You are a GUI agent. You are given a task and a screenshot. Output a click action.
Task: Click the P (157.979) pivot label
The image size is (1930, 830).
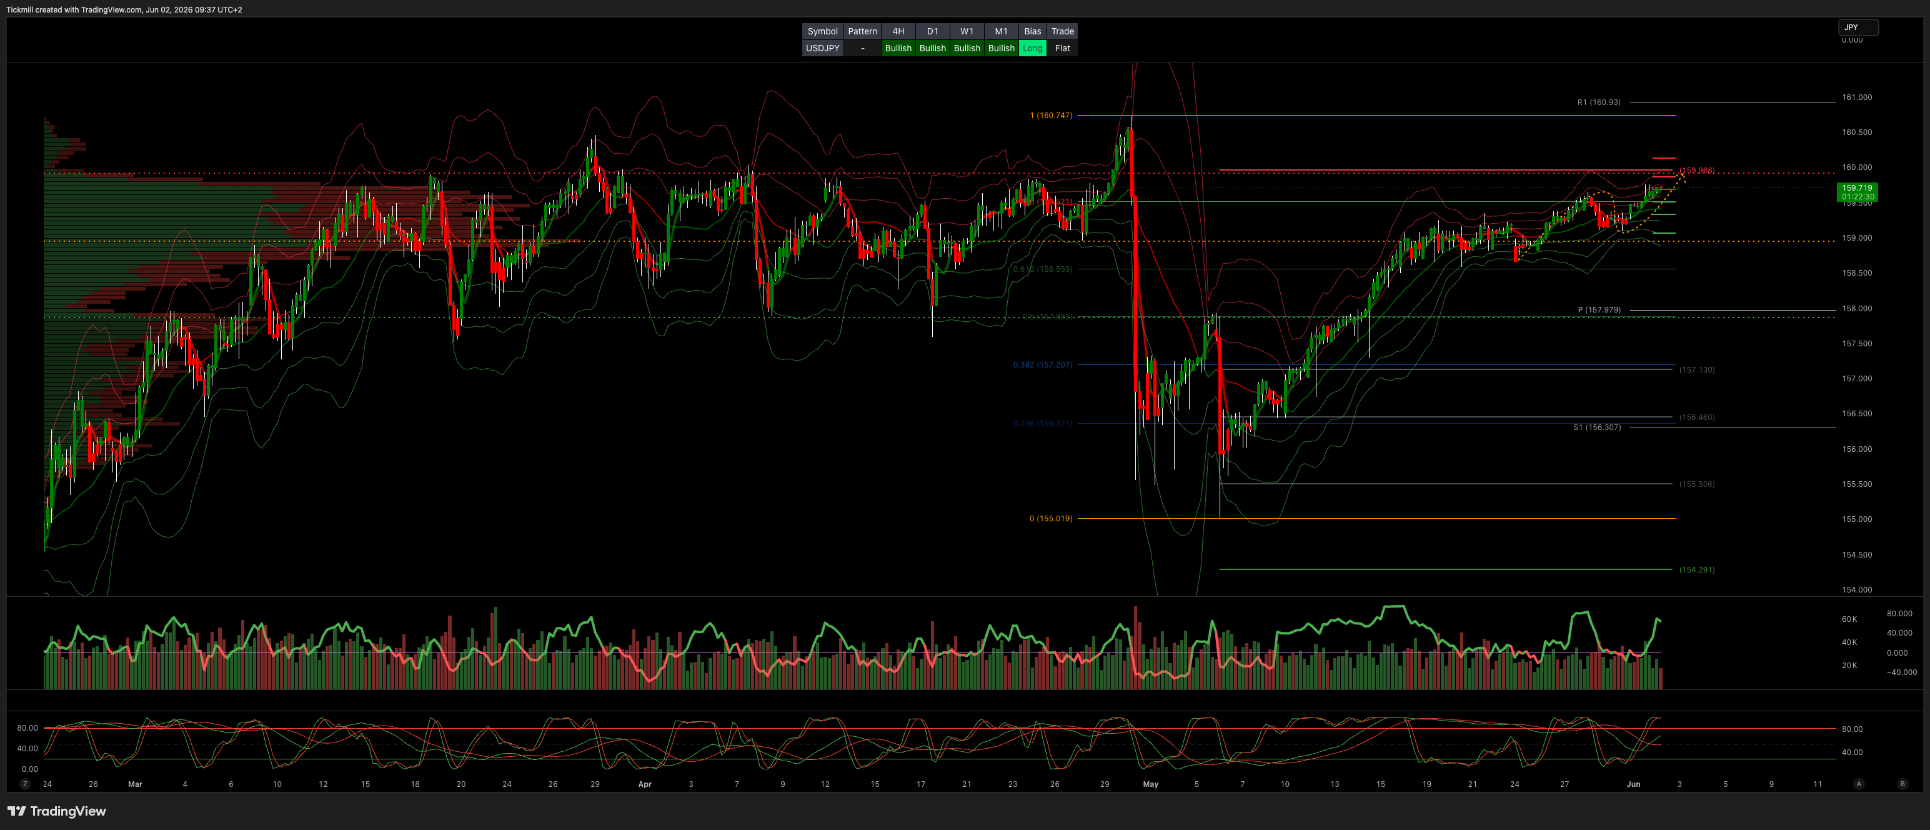[1599, 309]
